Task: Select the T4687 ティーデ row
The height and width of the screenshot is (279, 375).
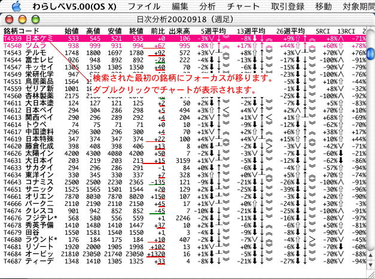Action: [185, 261]
